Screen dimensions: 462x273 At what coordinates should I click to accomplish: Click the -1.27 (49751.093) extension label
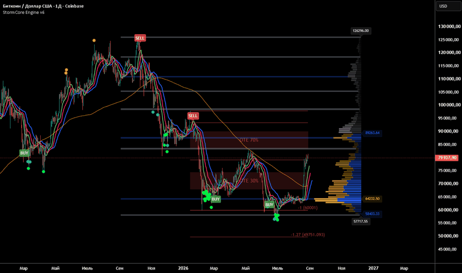click(x=308, y=235)
